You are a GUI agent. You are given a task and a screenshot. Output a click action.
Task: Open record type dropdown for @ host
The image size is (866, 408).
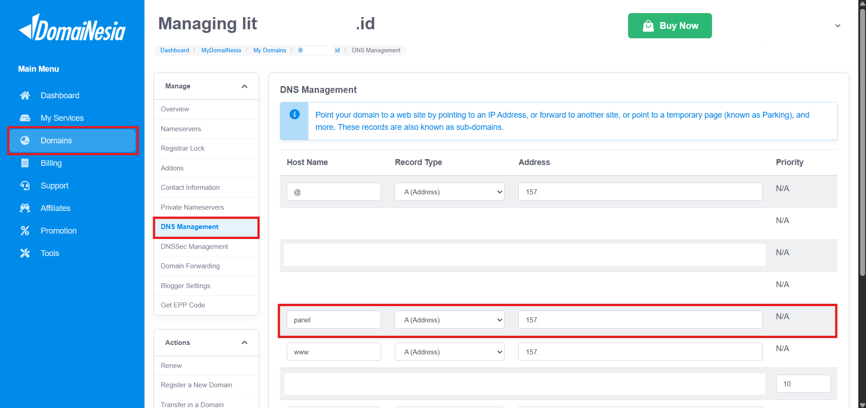point(449,192)
